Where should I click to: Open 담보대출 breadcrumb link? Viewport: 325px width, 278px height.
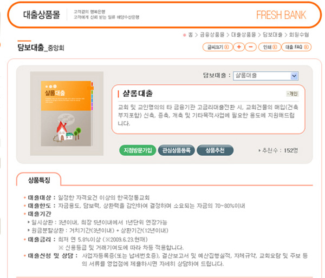coord(272,35)
